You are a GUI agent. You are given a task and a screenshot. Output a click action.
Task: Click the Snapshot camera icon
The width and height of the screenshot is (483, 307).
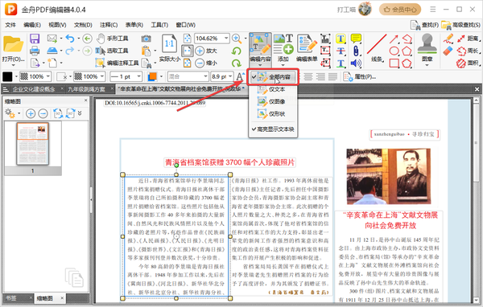click(147, 39)
